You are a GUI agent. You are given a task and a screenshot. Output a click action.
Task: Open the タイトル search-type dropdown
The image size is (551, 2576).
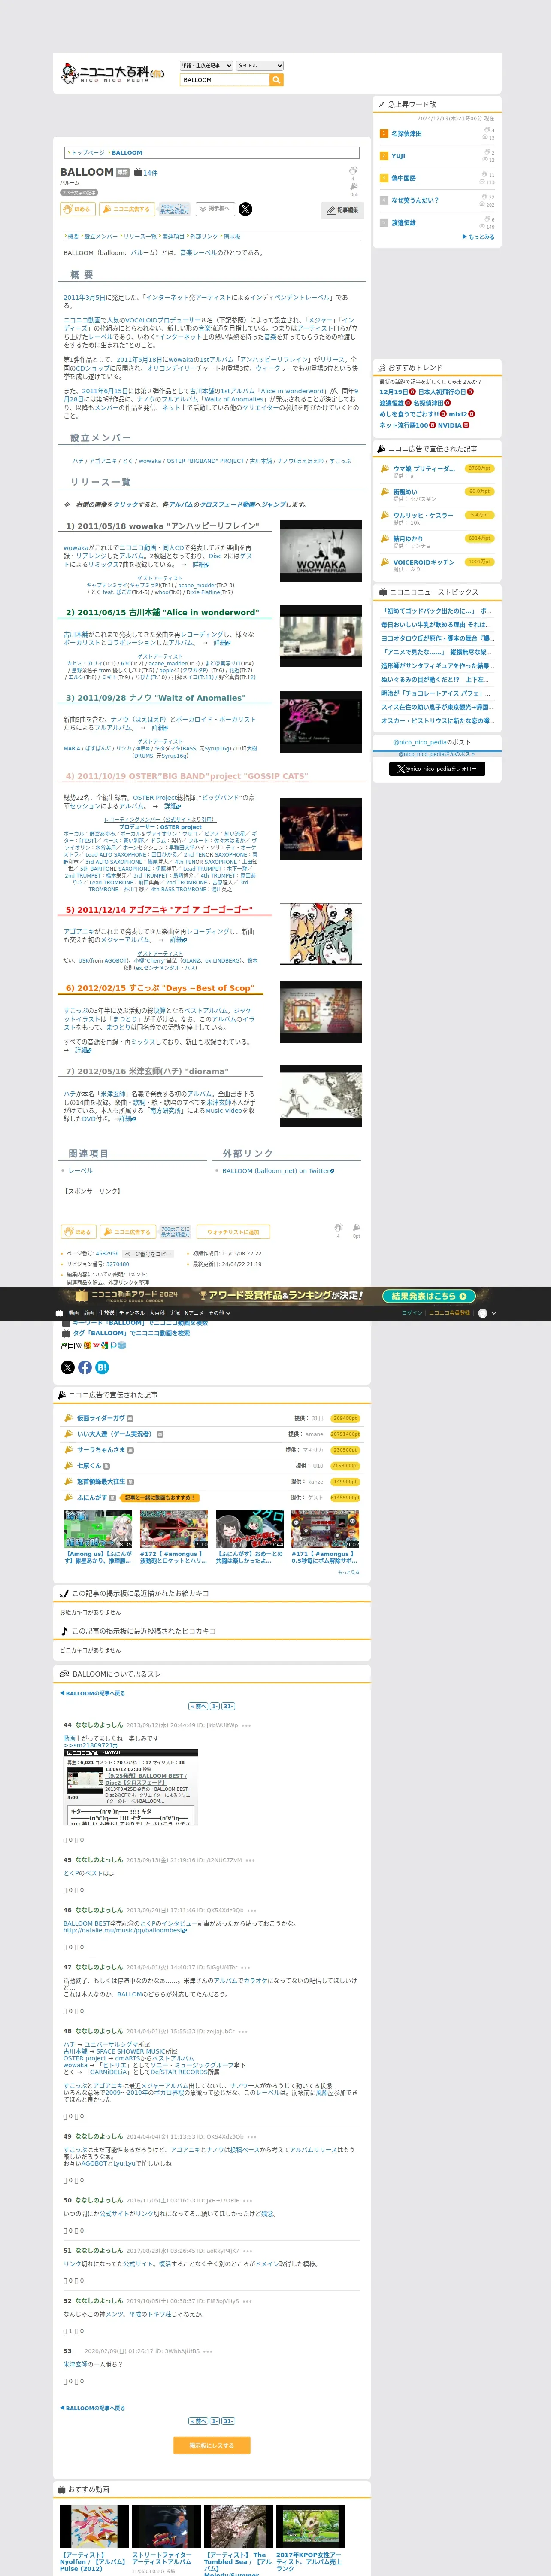[x=260, y=66]
